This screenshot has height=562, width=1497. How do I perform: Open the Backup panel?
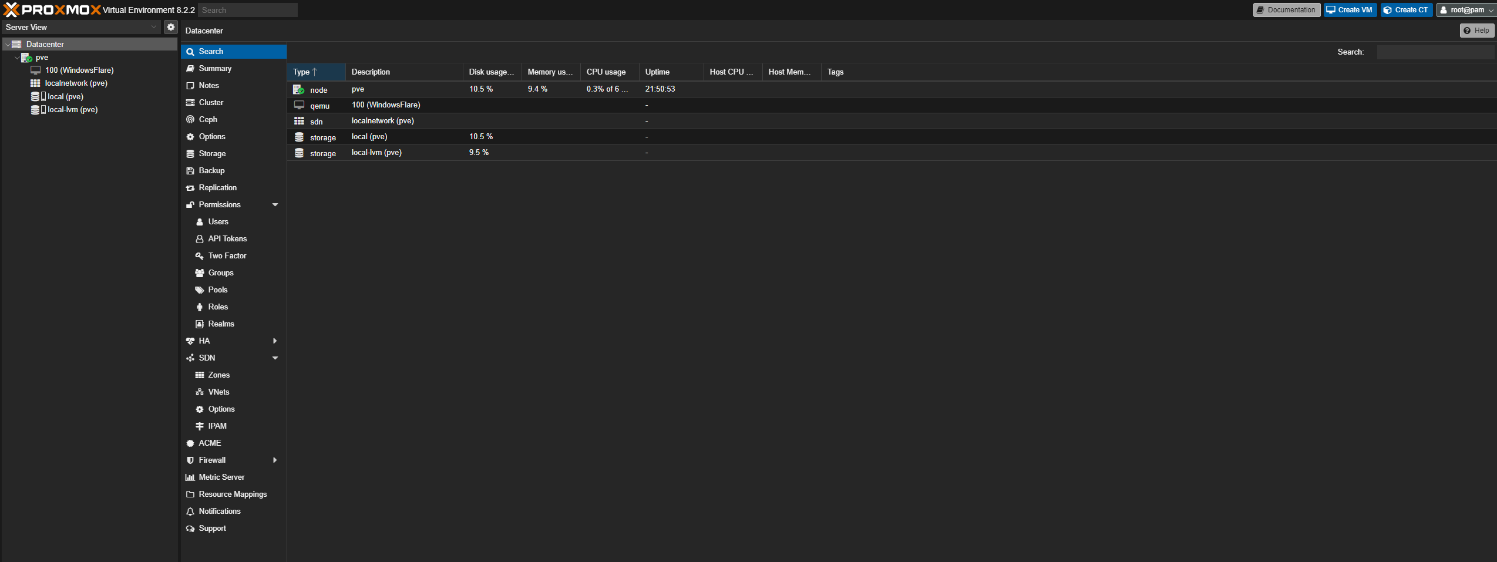(211, 170)
